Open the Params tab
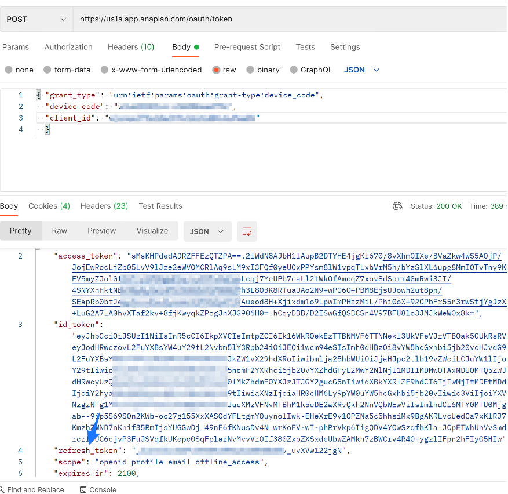The height and width of the screenshot is (494, 508). (x=16, y=47)
